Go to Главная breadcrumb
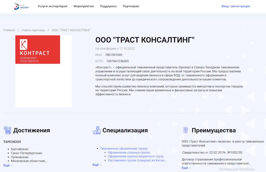 click(9, 30)
